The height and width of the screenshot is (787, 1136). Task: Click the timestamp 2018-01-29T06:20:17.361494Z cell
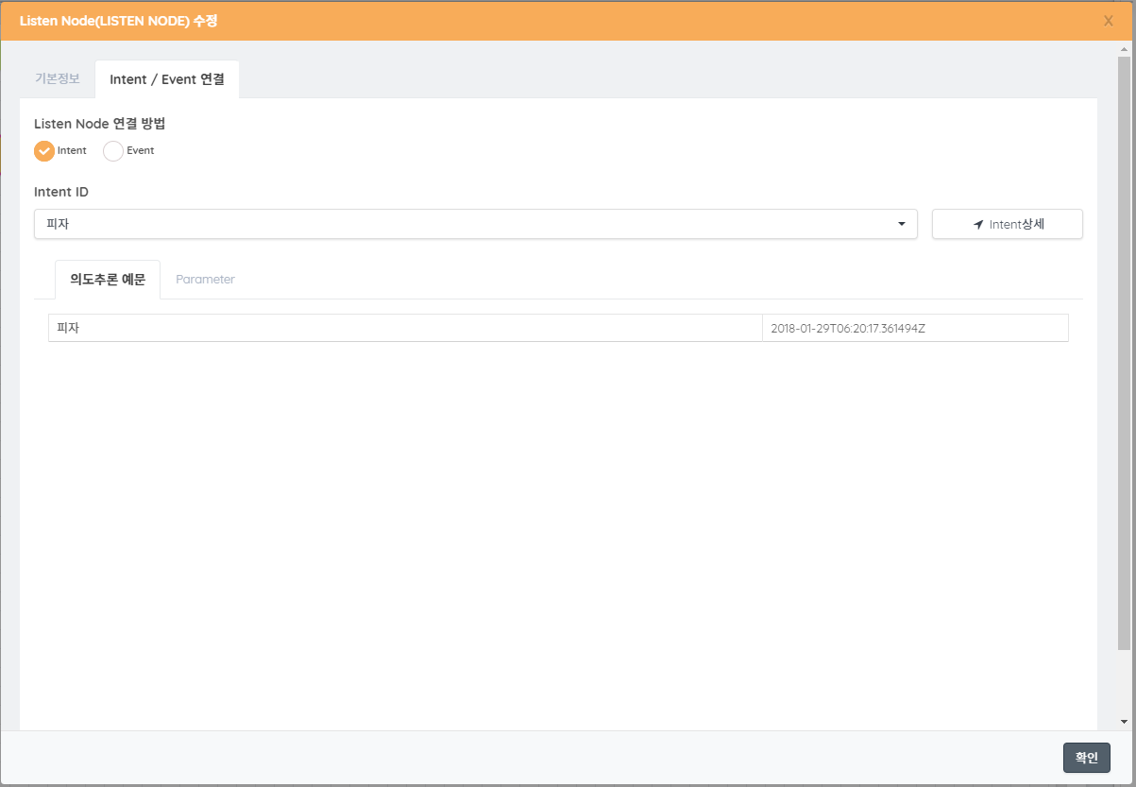click(x=915, y=328)
